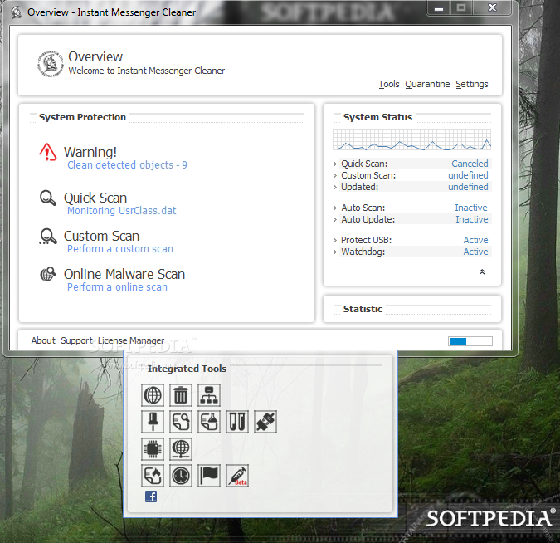The width and height of the screenshot is (560, 543).
Task: Click the Quick Scan magnifier icon
Action: [x=48, y=198]
